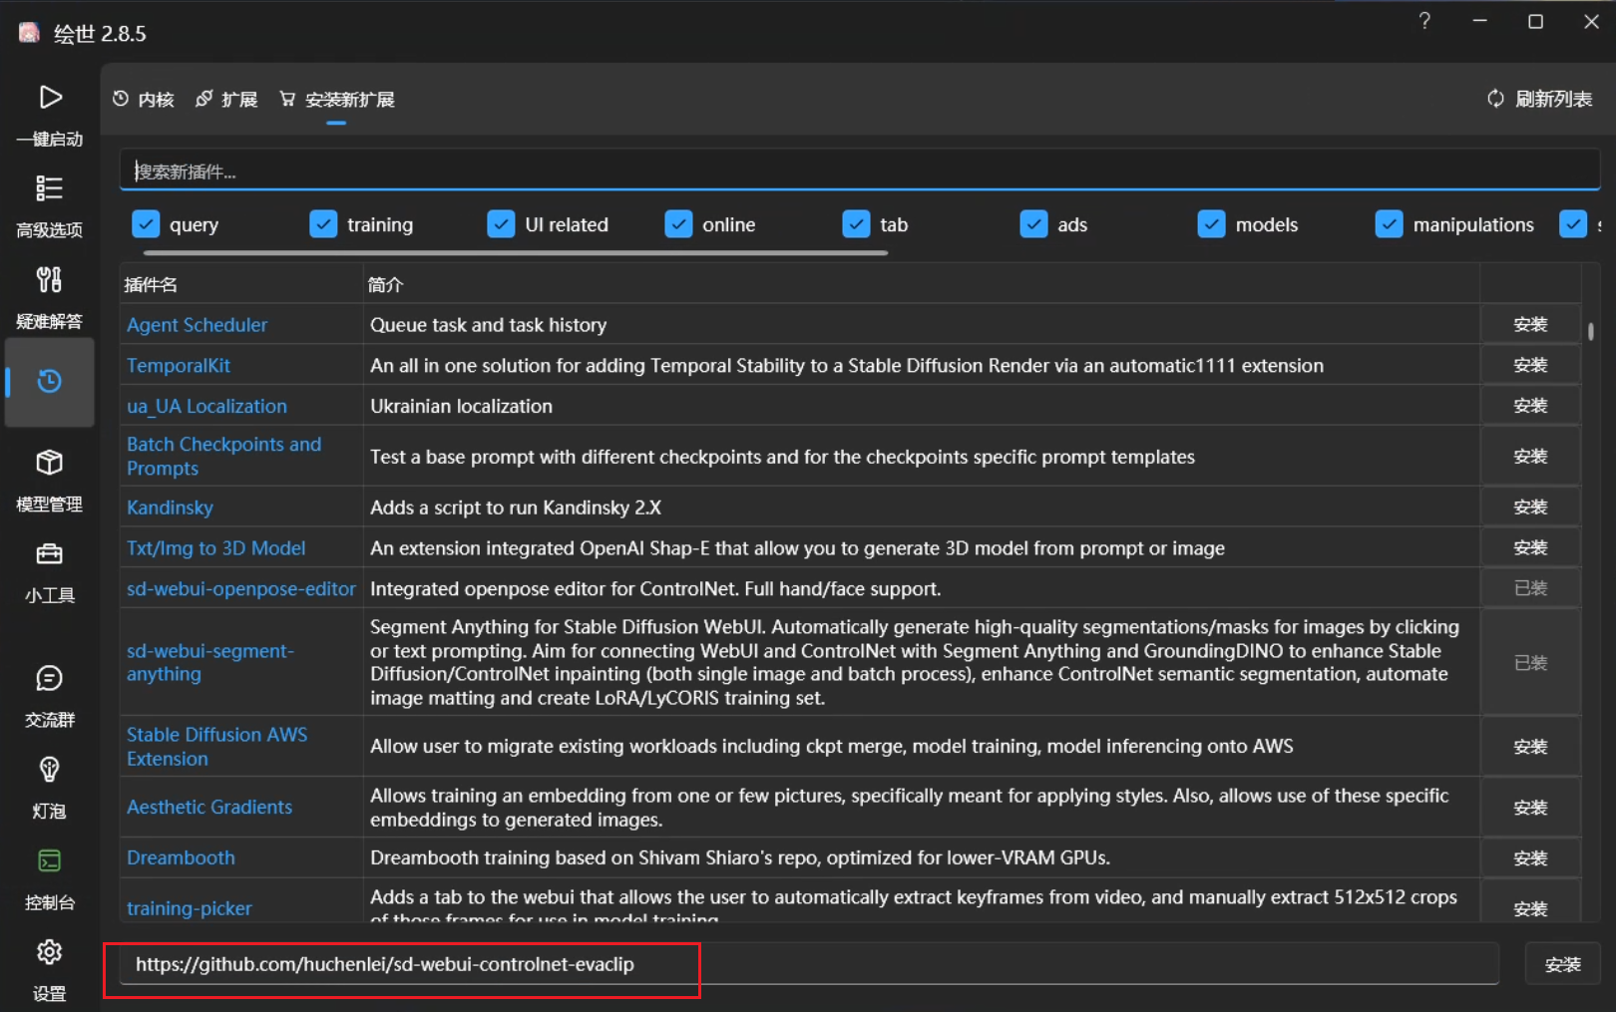Install the training-picker plugin
1616x1012 pixels.
1530,908
